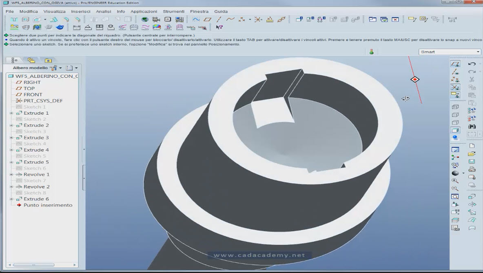
Task: Select the datum curve tool
Action: coord(230,20)
